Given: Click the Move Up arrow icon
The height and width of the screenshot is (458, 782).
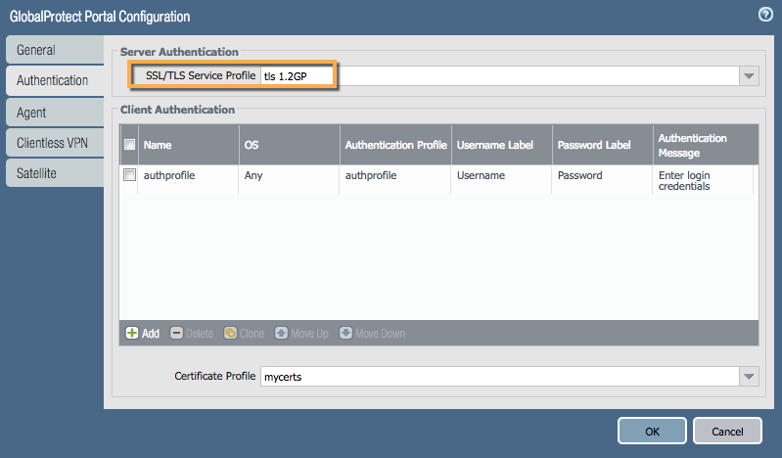Looking at the screenshot, I should pyautogui.click(x=281, y=333).
